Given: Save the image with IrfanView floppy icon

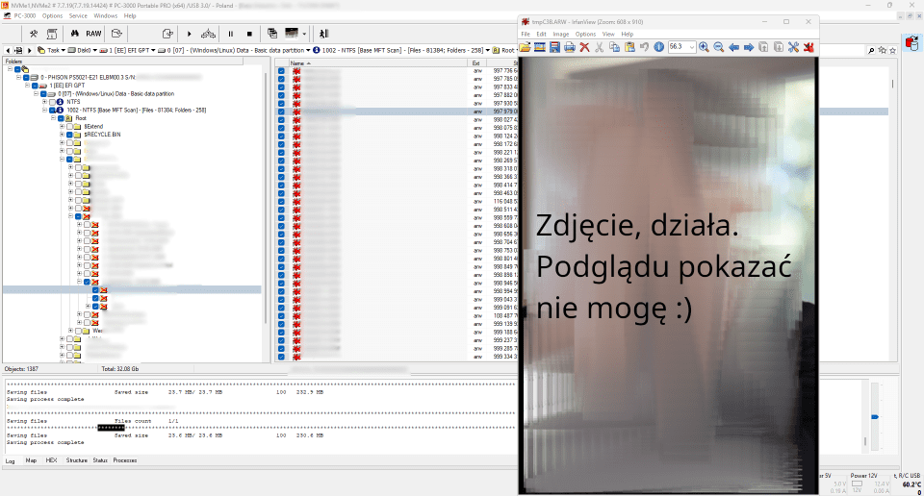Looking at the screenshot, I should click(x=554, y=47).
